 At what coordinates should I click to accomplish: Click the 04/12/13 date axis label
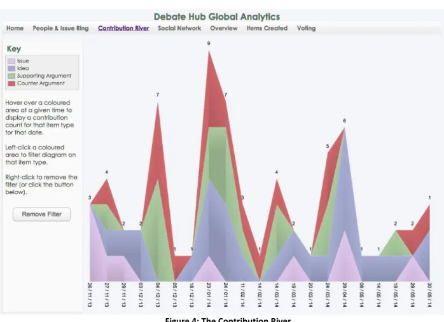click(158, 295)
